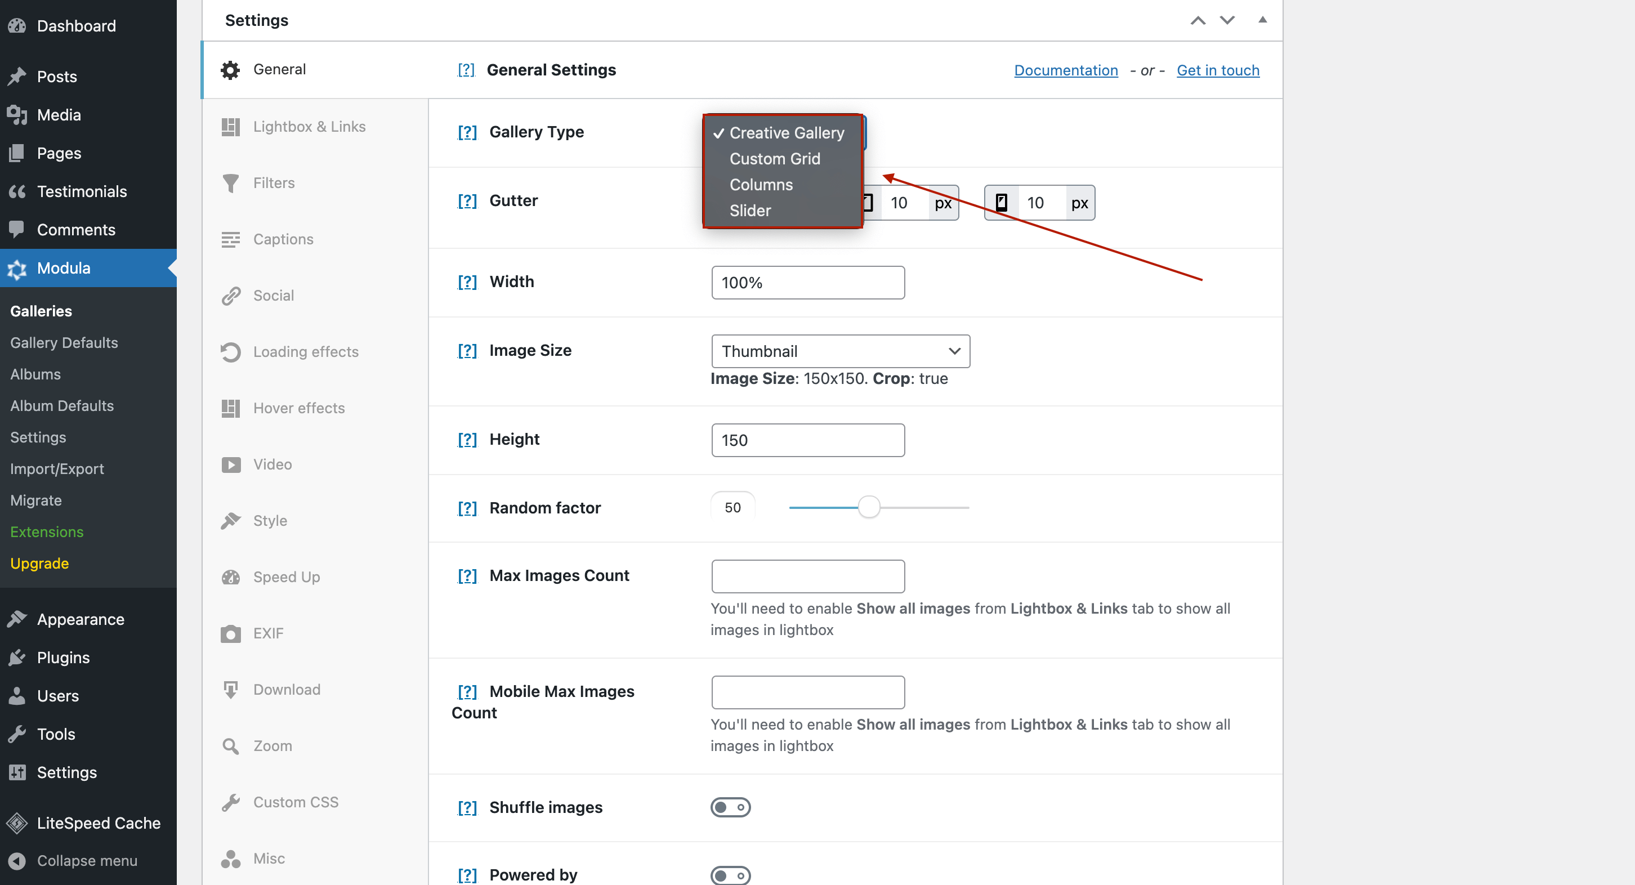Click the Zoom sidebar icon

pos(230,747)
